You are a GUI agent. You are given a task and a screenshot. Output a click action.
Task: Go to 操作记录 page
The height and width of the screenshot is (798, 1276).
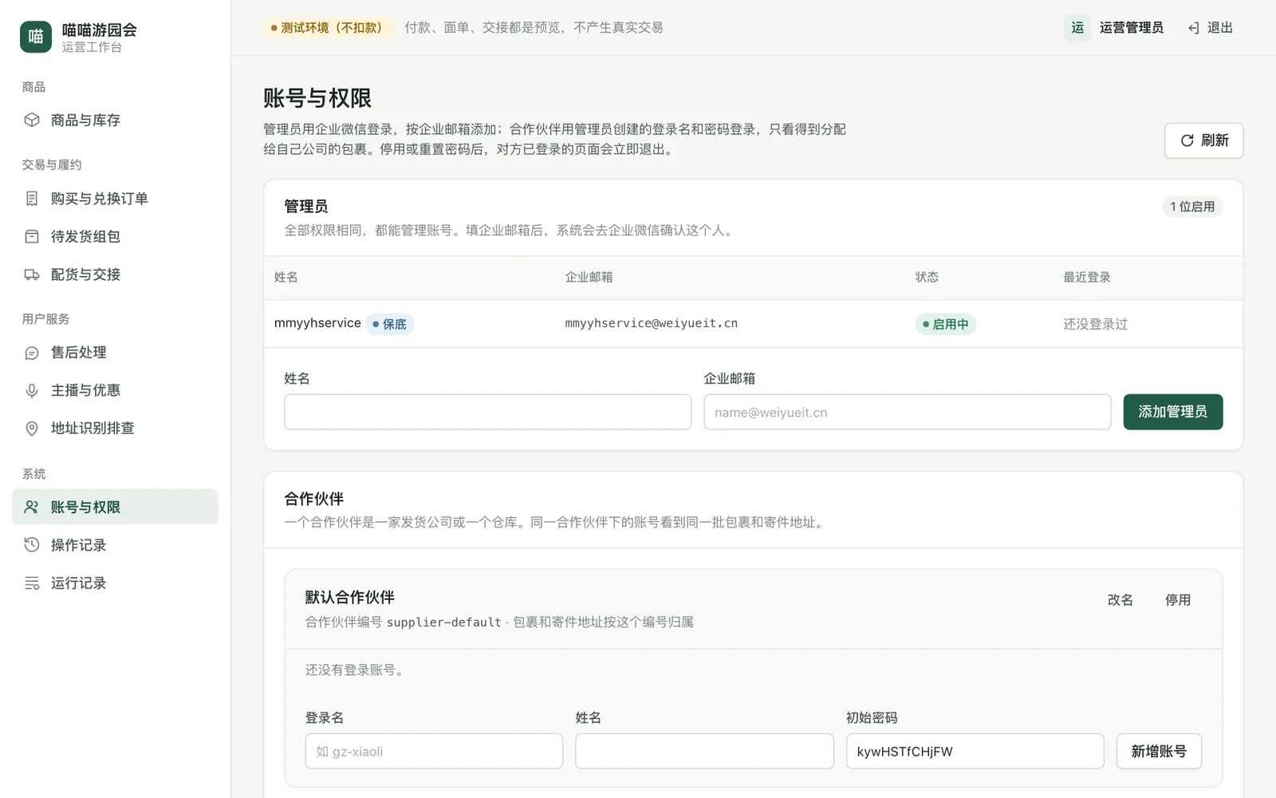[115, 545]
